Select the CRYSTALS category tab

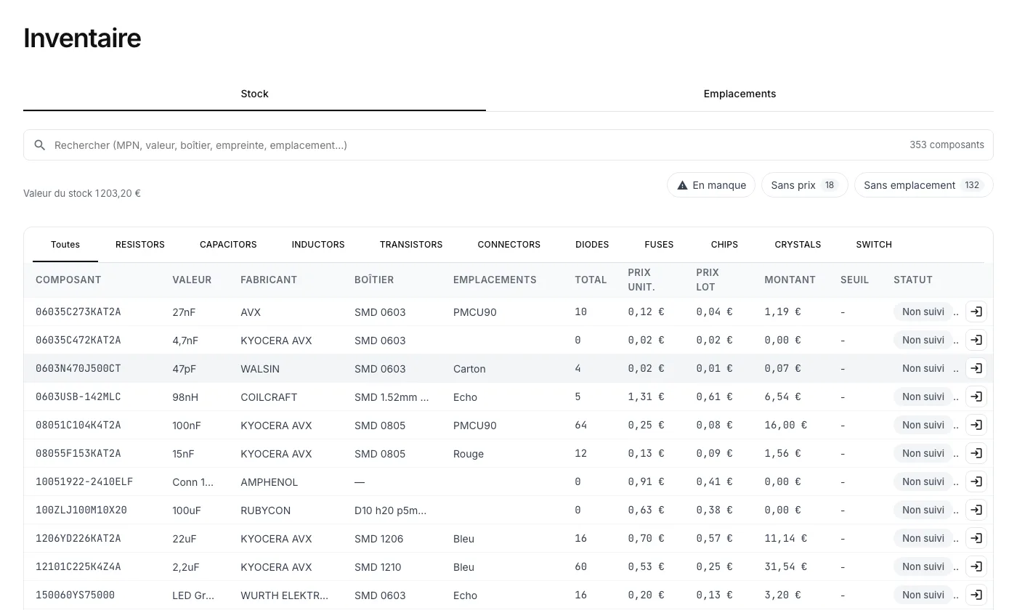click(x=798, y=245)
